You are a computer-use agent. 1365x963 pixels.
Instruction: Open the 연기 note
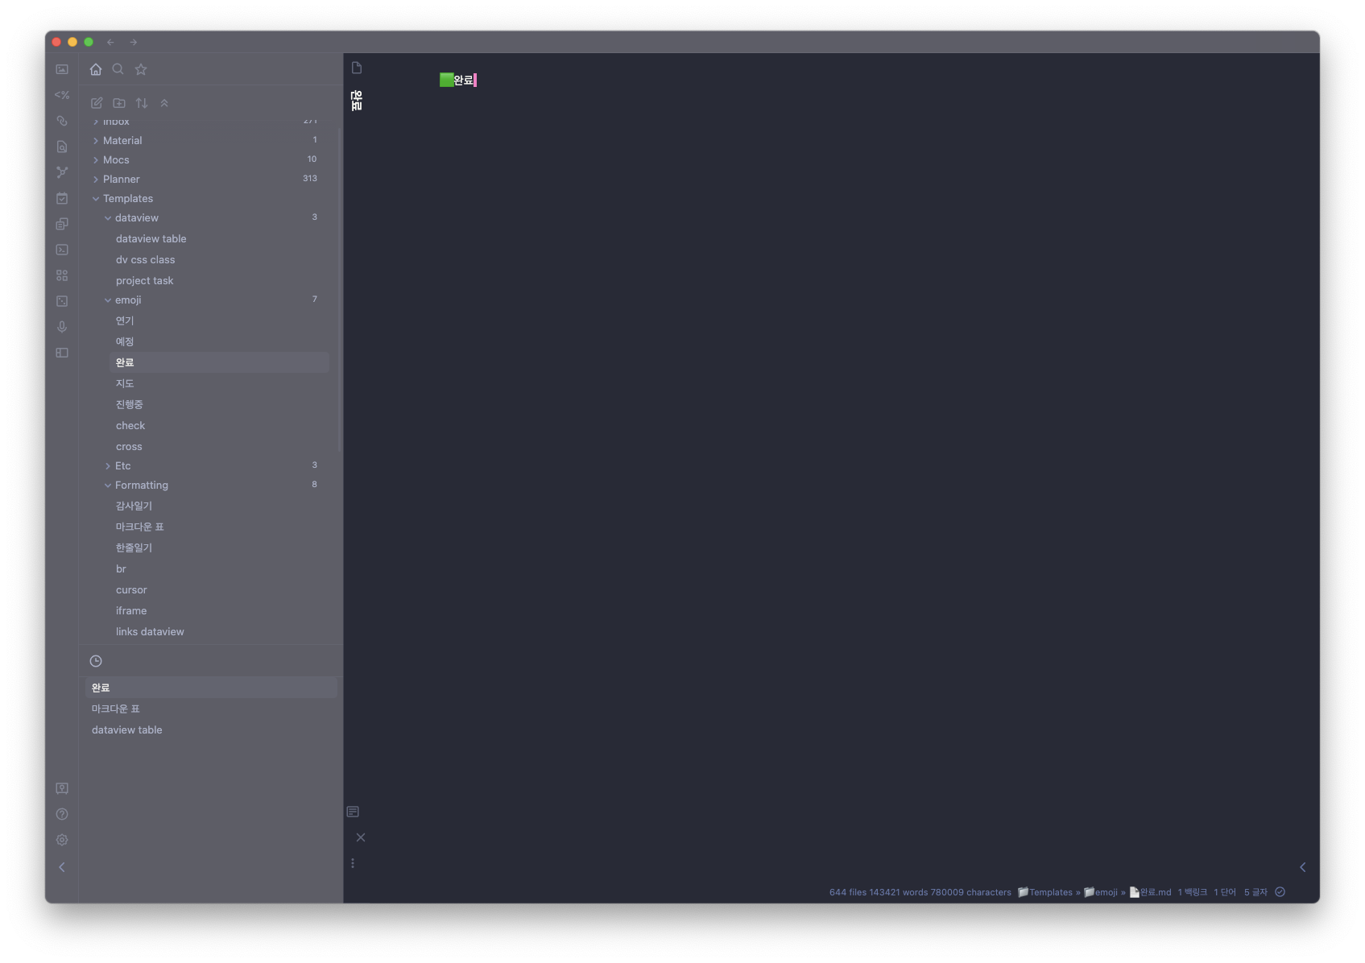tap(219, 320)
